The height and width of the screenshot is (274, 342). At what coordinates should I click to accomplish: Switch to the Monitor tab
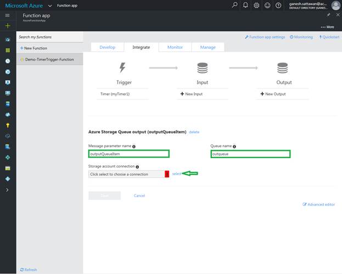pyautogui.click(x=175, y=47)
